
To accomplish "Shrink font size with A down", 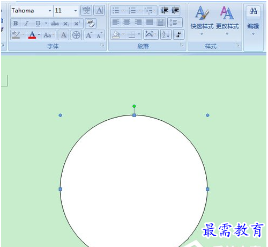I will point(99,35).
